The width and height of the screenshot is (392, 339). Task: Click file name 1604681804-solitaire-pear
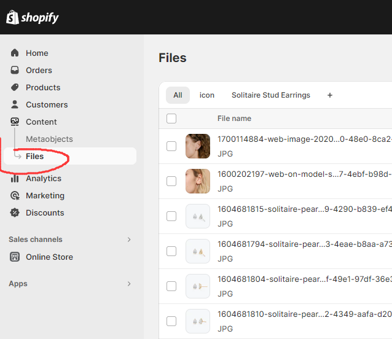[x=305, y=279]
